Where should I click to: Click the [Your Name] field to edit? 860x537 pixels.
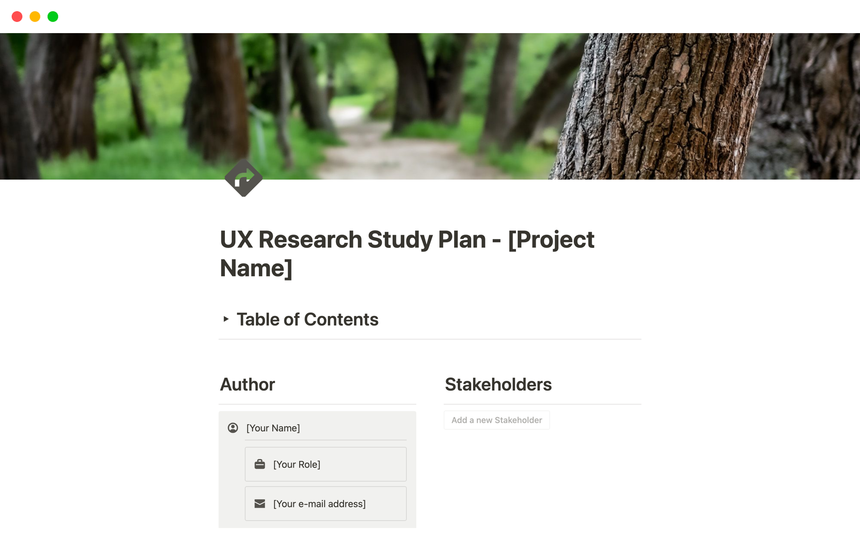[273, 428]
